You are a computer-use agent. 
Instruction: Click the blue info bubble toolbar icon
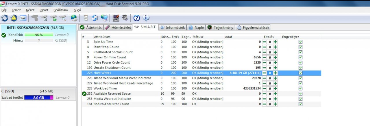pyautogui.click(x=146, y=18)
